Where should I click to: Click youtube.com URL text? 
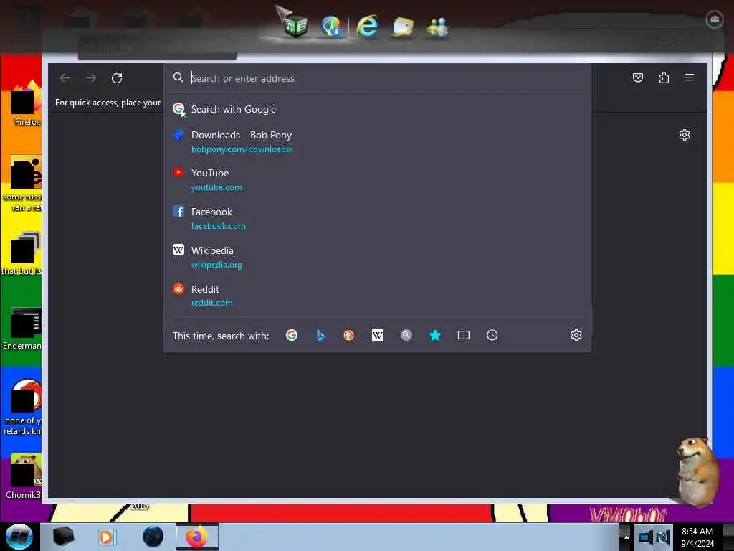(x=216, y=187)
